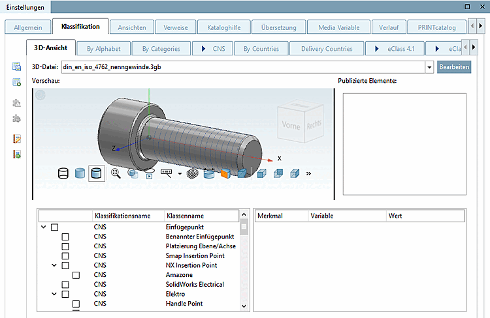490x318 pixels.
Task: Open the 3D-Datei file dropdown
Action: 429,67
